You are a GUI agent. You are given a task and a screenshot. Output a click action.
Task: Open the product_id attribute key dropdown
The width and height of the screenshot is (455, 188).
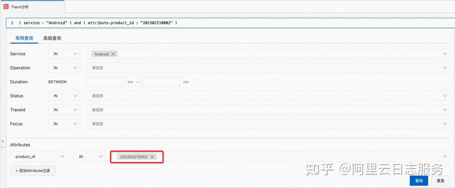pos(39,156)
